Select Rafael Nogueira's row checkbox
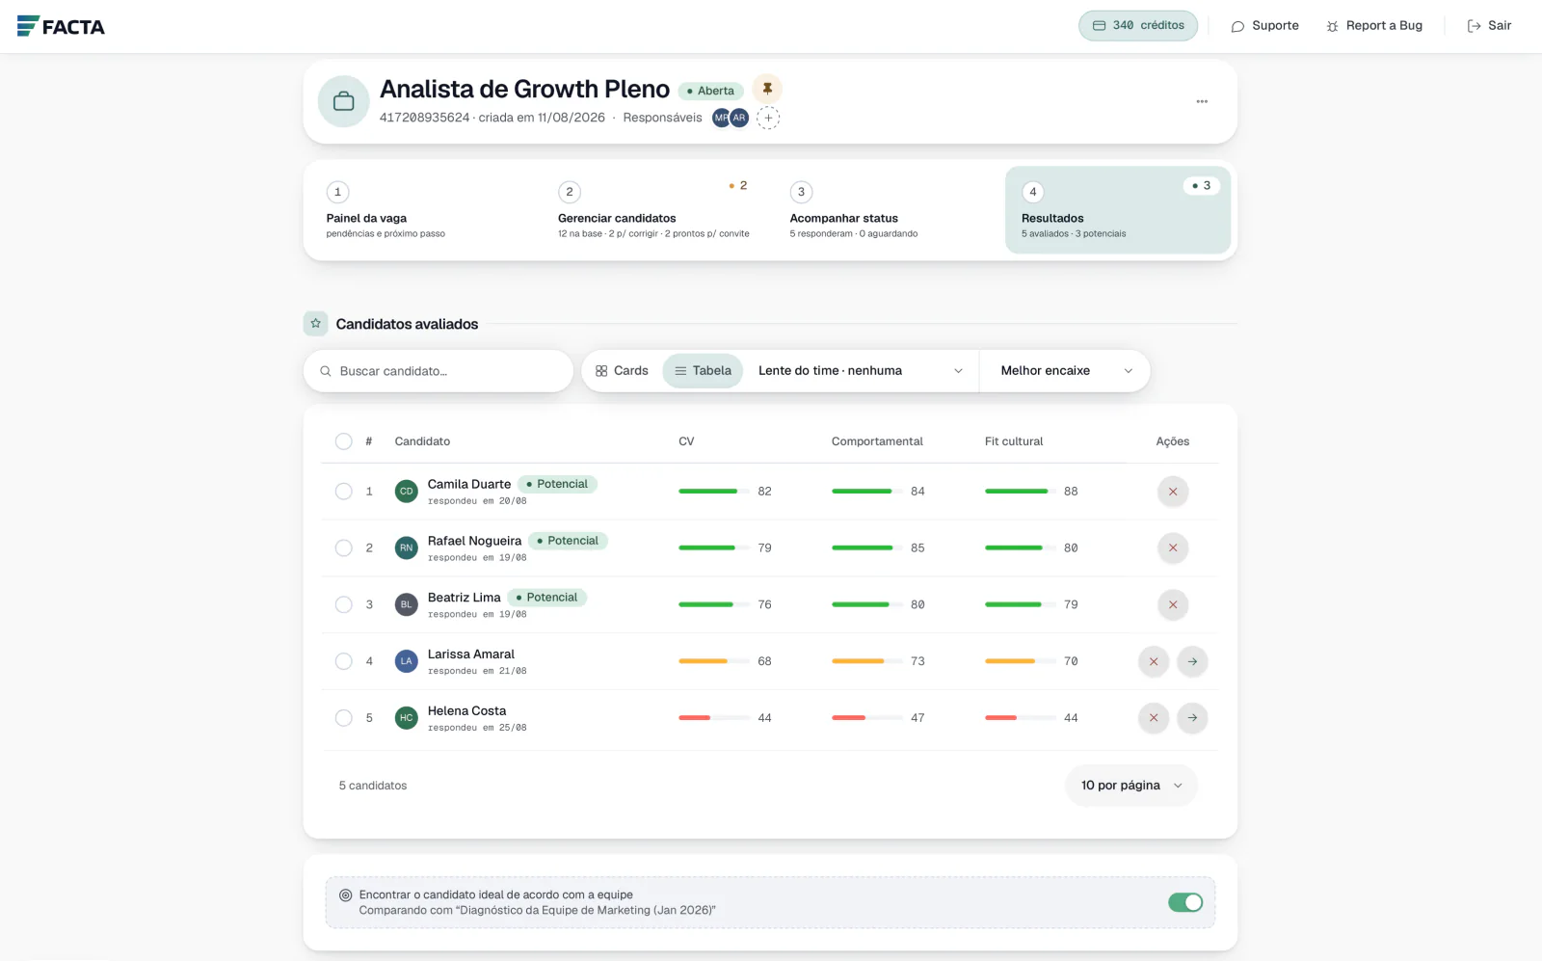The image size is (1542, 961). [343, 548]
